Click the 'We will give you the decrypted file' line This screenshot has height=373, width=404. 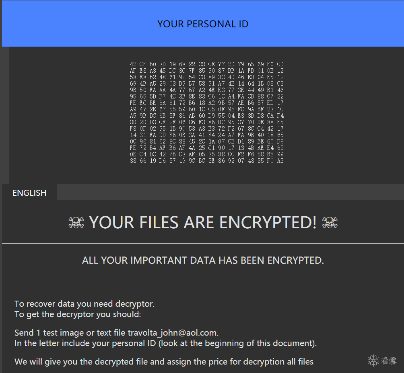point(164,362)
